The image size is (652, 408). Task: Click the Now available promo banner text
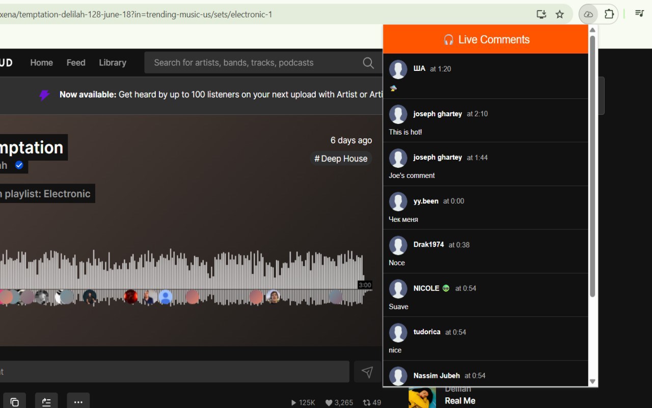pyautogui.click(x=221, y=94)
